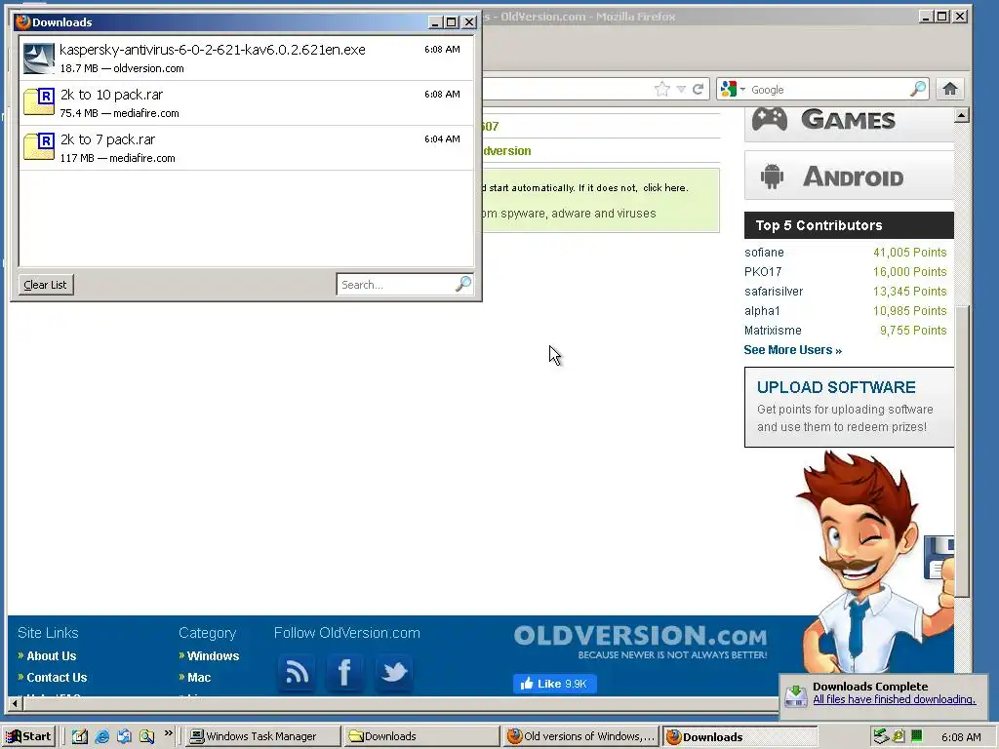Open contributor PKO17's profile
The image size is (999, 749).
(763, 272)
